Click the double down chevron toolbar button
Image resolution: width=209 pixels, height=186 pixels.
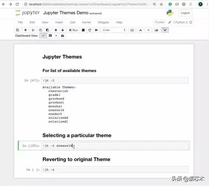tap(148, 30)
